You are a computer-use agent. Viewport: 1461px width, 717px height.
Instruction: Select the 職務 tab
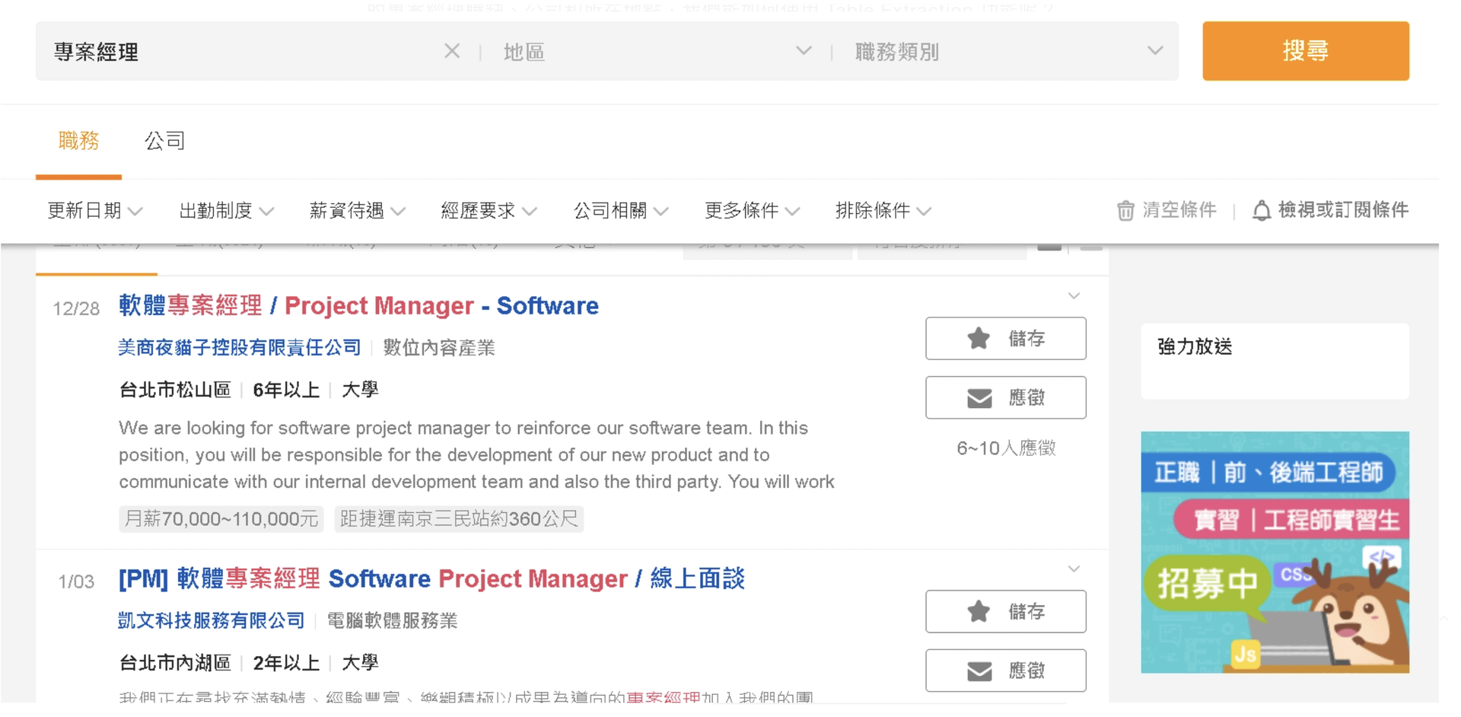(78, 141)
